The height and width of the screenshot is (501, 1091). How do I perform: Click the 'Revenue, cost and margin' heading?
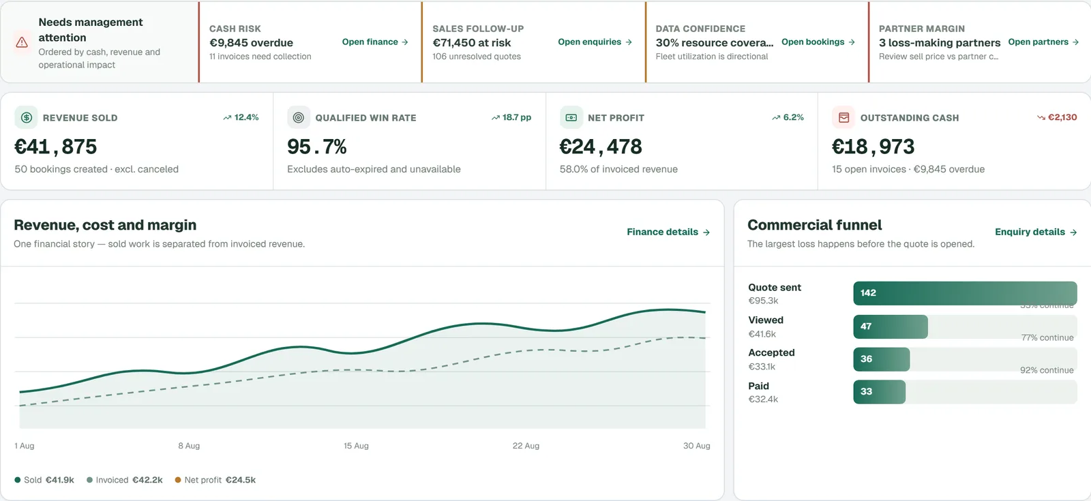coord(105,225)
